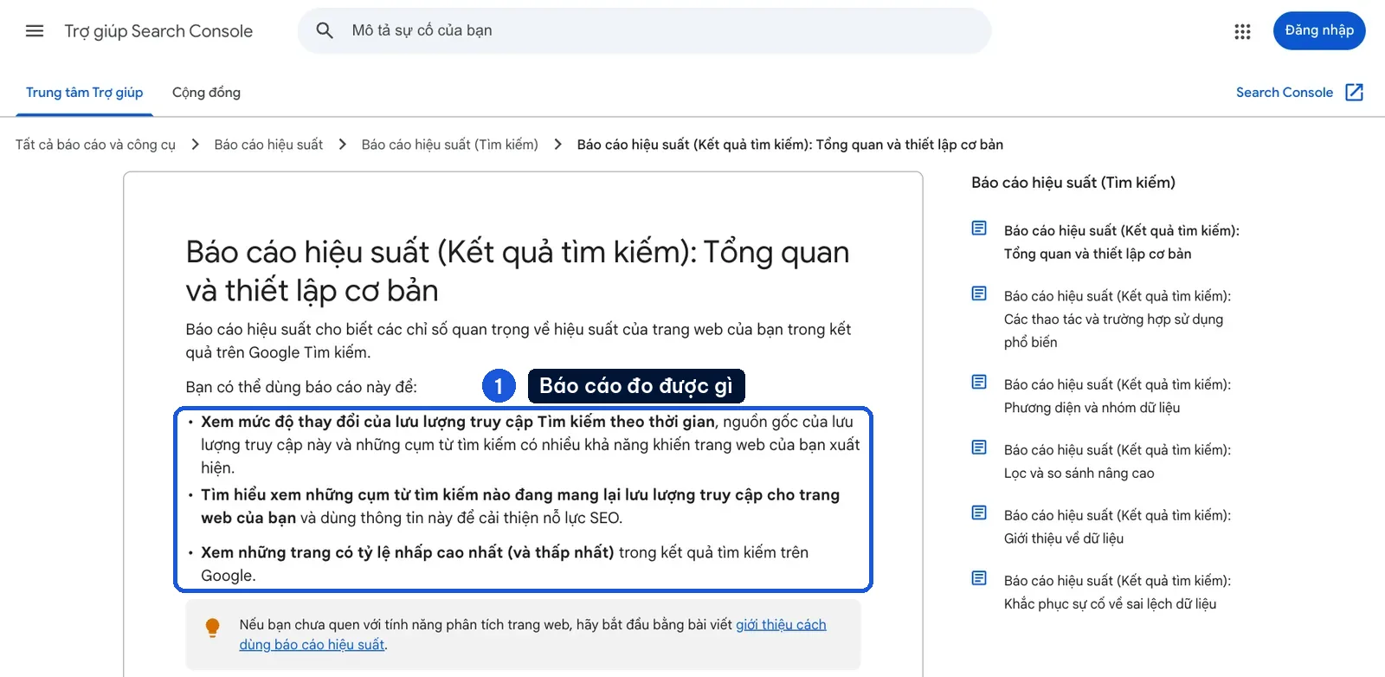
Task: Open sidebar article Khắc phục sự cố về sai lệch dữ liệu
Action: [1118, 592]
